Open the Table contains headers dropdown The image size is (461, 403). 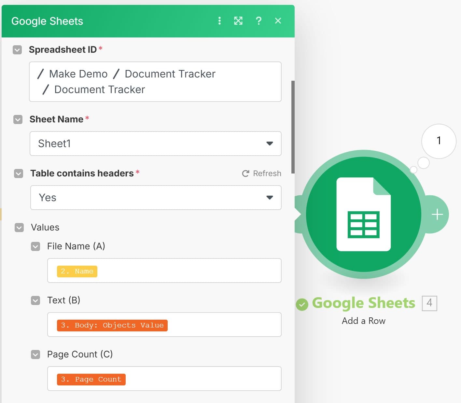pyautogui.click(x=155, y=198)
